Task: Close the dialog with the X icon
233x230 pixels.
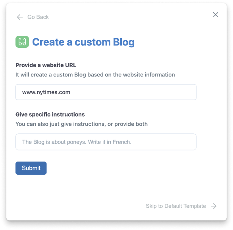Action: pos(215,15)
